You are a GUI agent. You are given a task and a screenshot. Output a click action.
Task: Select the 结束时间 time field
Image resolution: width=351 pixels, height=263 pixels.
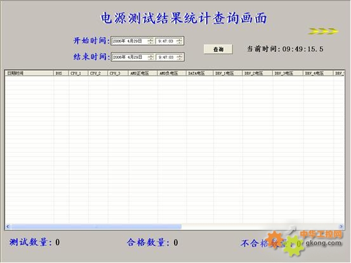click(169, 57)
